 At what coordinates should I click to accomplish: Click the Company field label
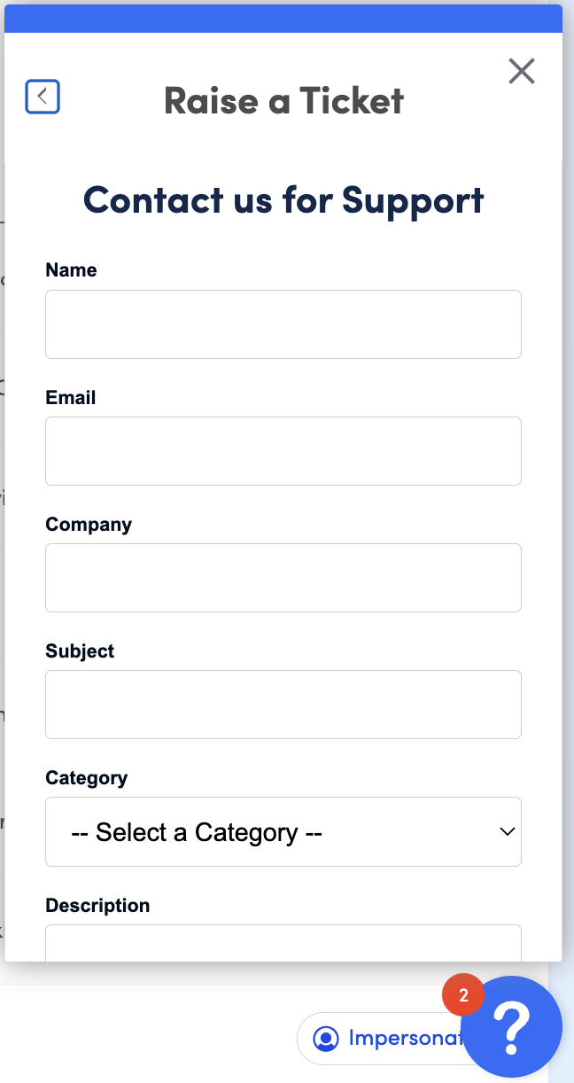pyautogui.click(x=89, y=524)
